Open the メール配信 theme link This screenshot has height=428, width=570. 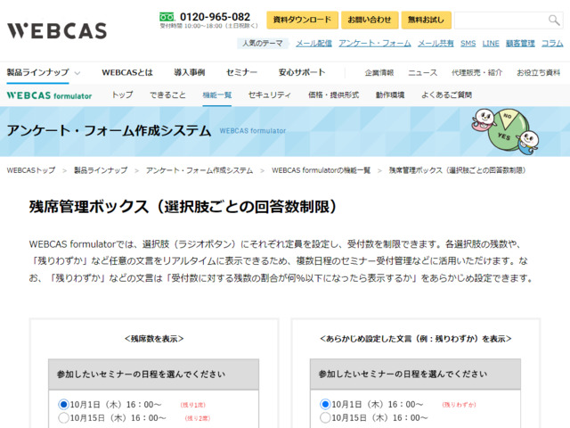pyautogui.click(x=313, y=44)
